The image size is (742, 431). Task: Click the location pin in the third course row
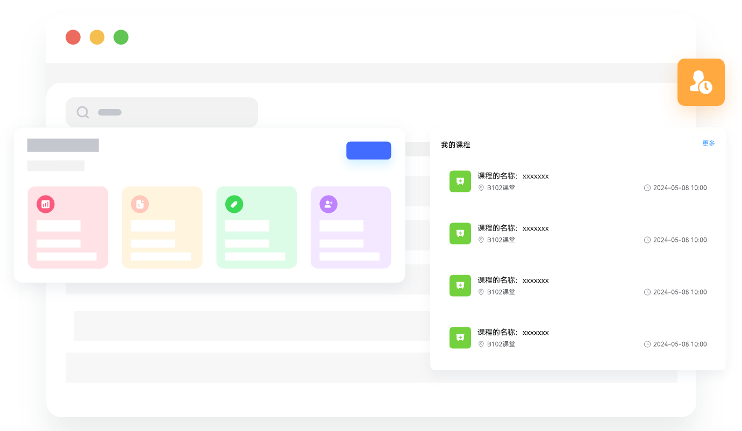[x=481, y=292]
